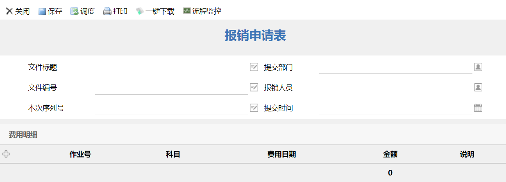Add a new row to 费用明细 table
Viewport: 506px width, 182px height.
6,154
